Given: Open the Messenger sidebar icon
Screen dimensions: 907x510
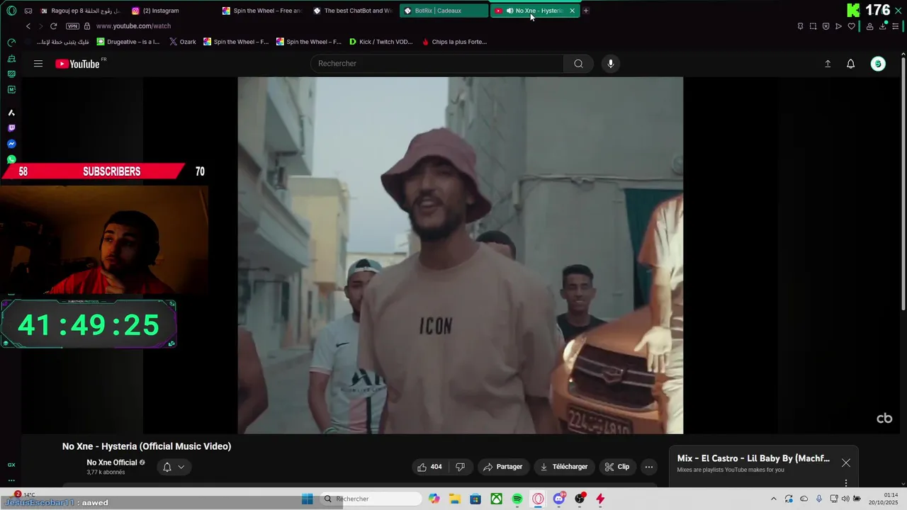Looking at the screenshot, I should click(11, 144).
